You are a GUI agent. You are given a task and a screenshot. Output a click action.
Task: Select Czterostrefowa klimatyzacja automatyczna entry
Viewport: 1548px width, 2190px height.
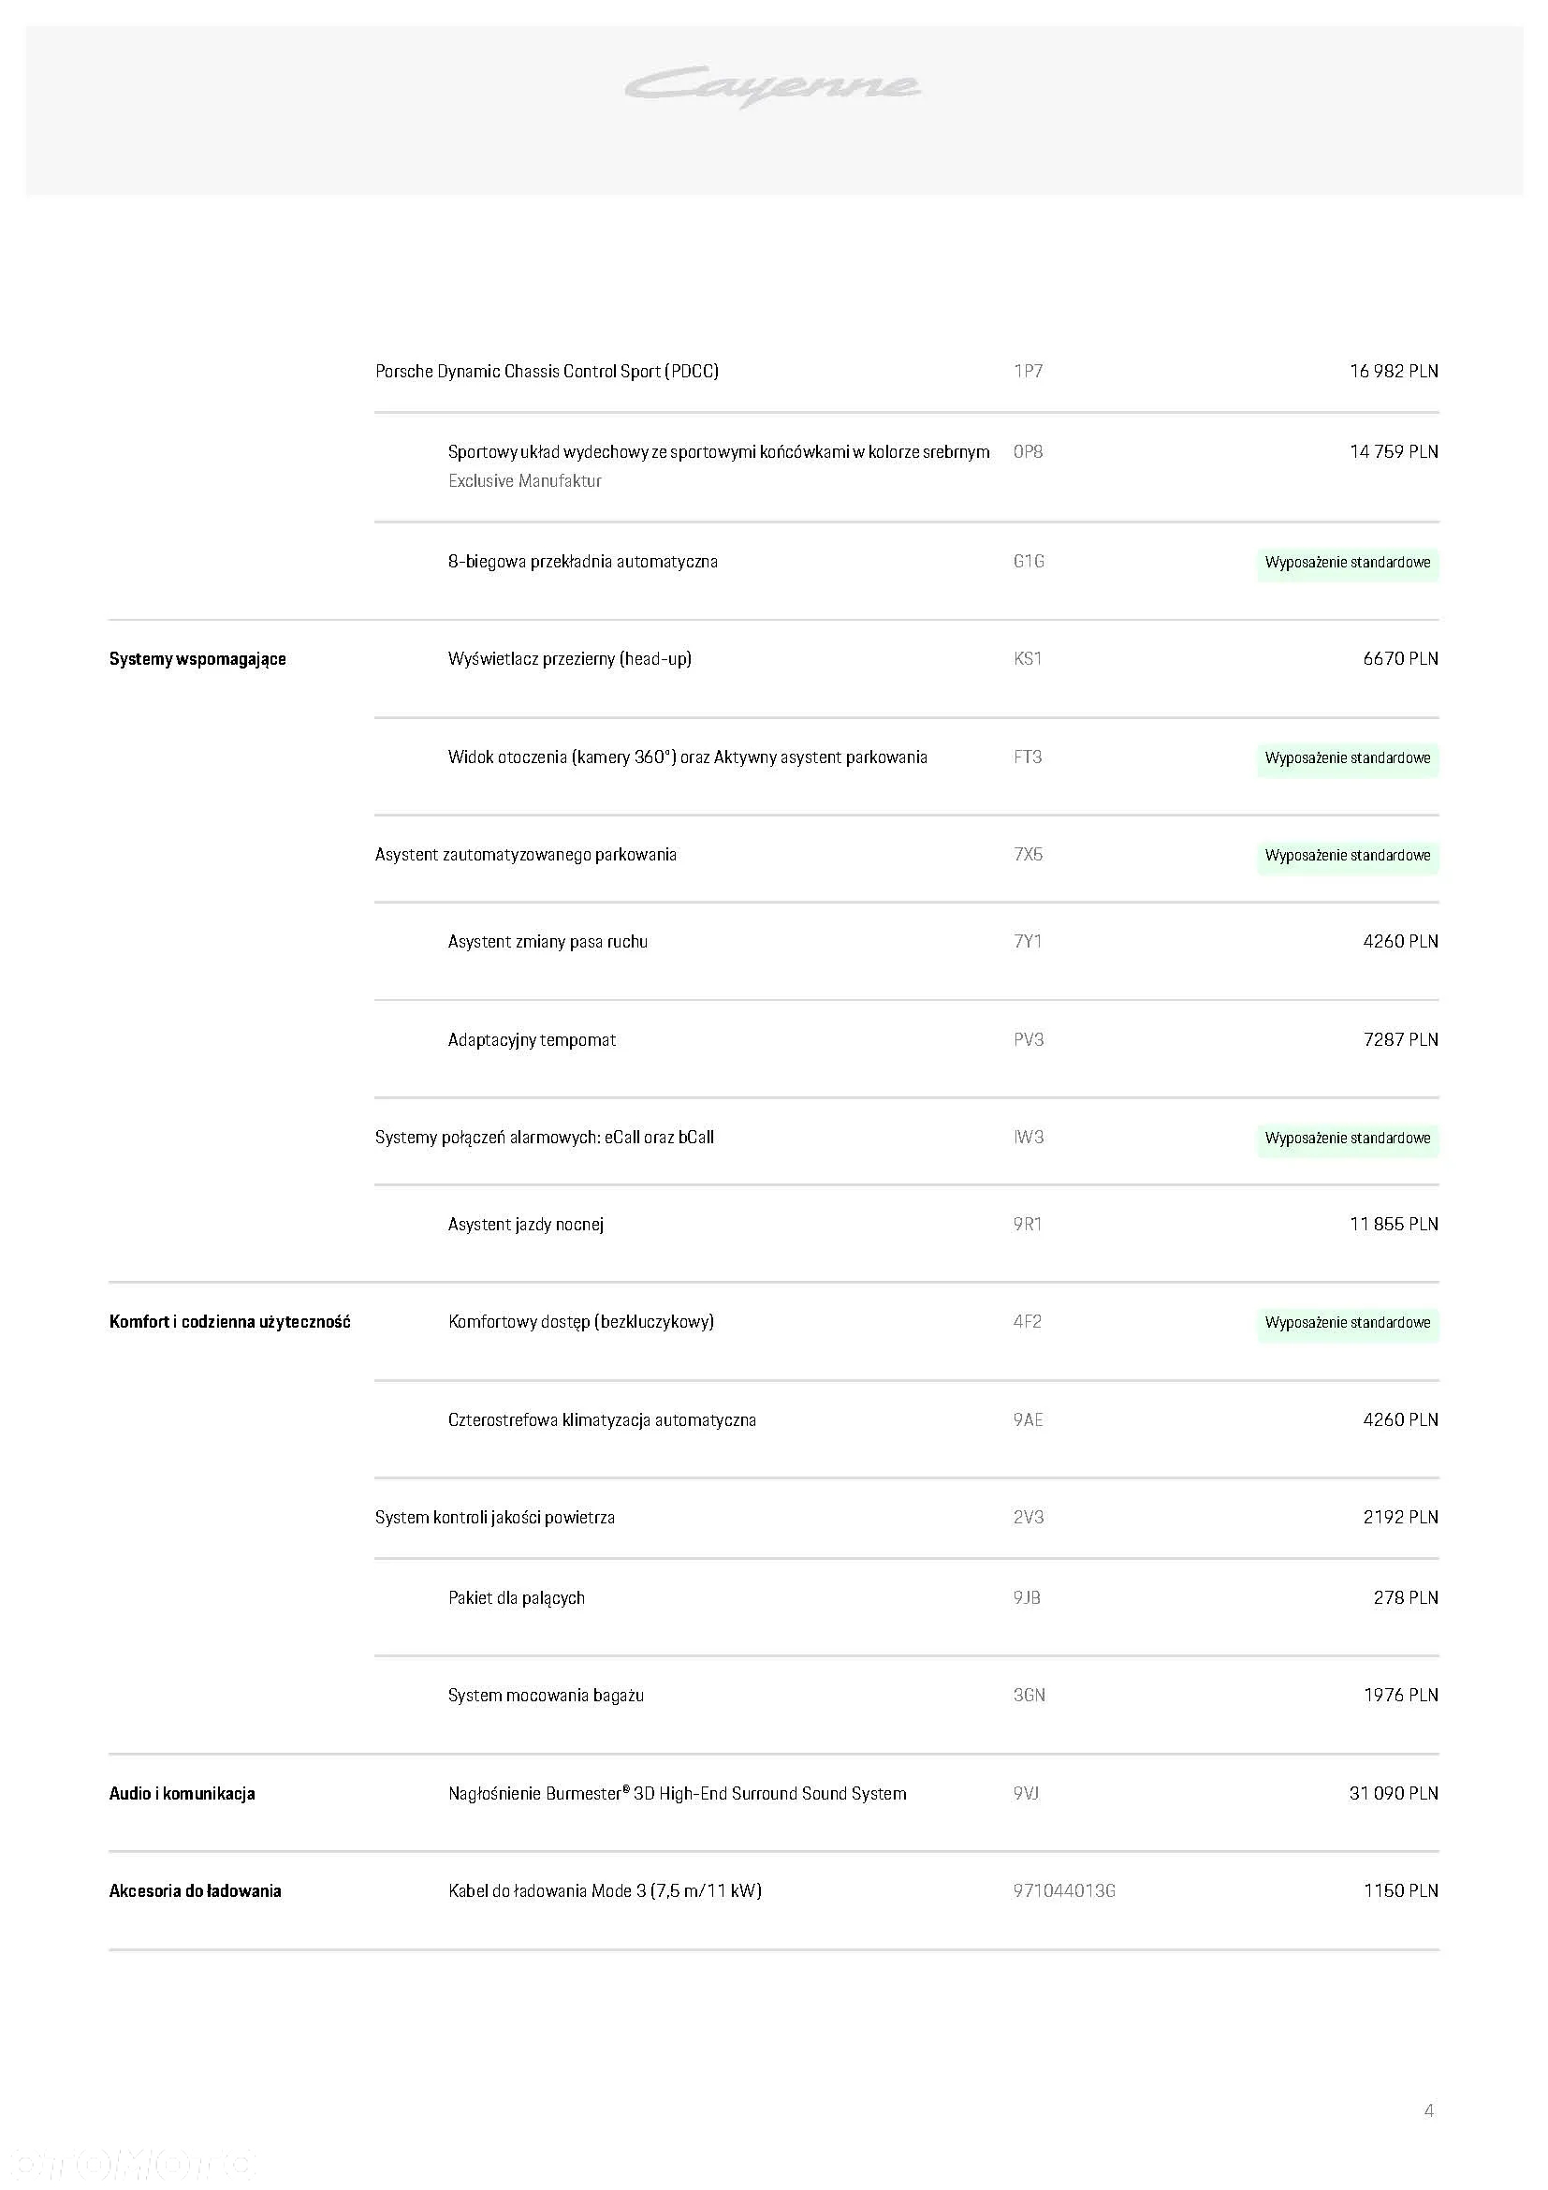coord(603,1420)
